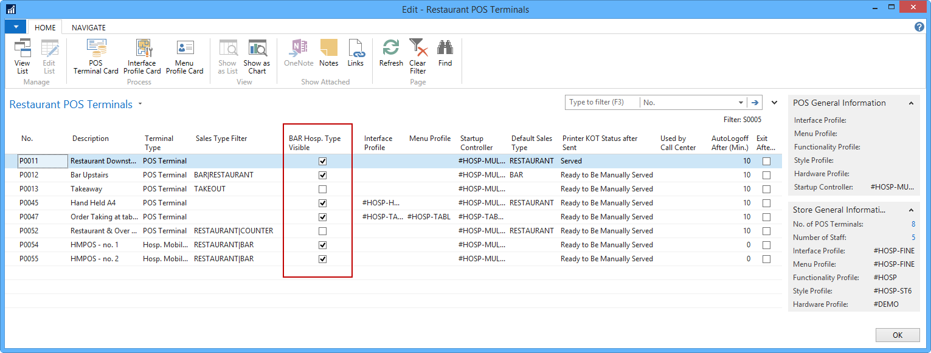The height and width of the screenshot is (353, 931).
Task: Collapse the POS General Information panel
Action: (911, 103)
